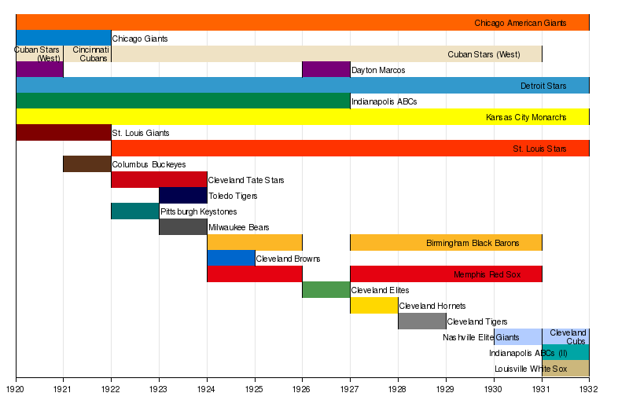Click the 1926 year axis label

(x=303, y=389)
